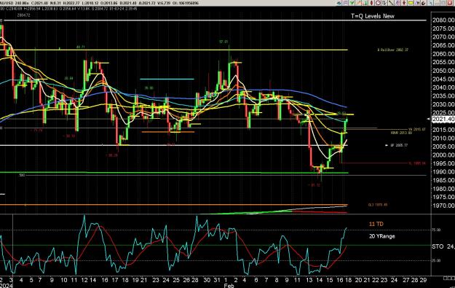Screen dimensions: 455x288
Task: Click the 2084.72 label near the chart top-left
Action: [x=23, y=15]
